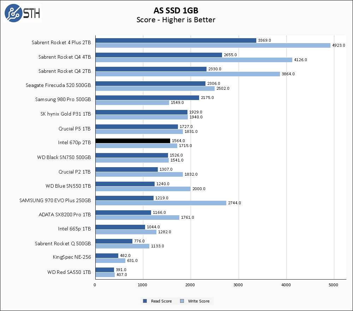
Task: Click the 1044.0 value label
Action: [153, 227]
